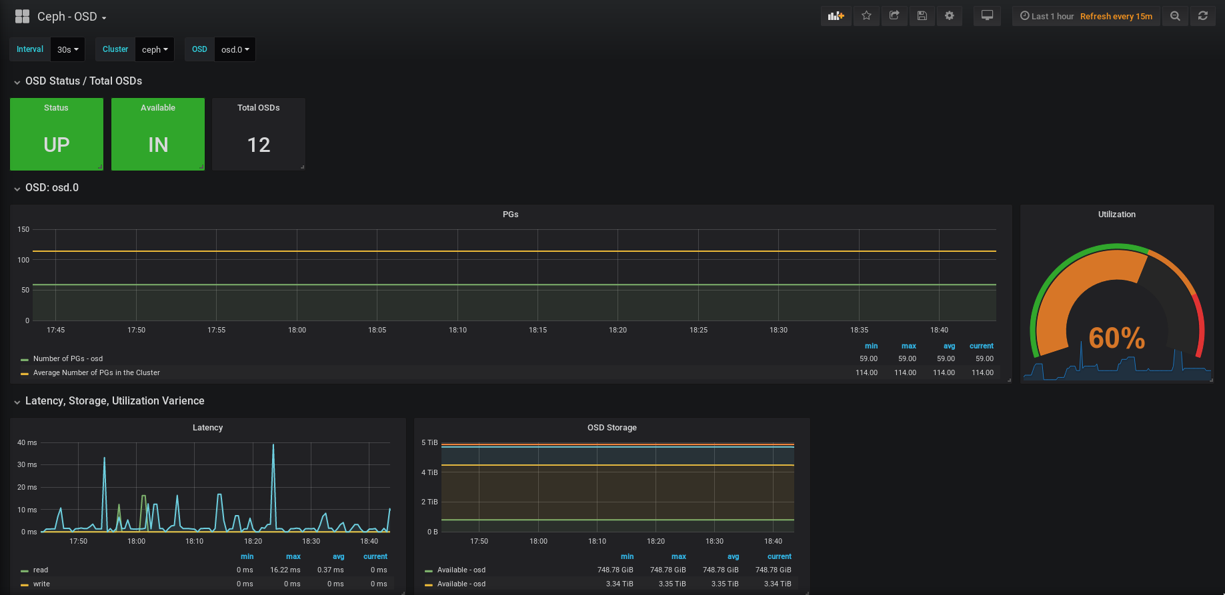Toggle the Latency 'read' legend series
The width and height of the screenshot is (1225, 595).
(x=41, y=570)
